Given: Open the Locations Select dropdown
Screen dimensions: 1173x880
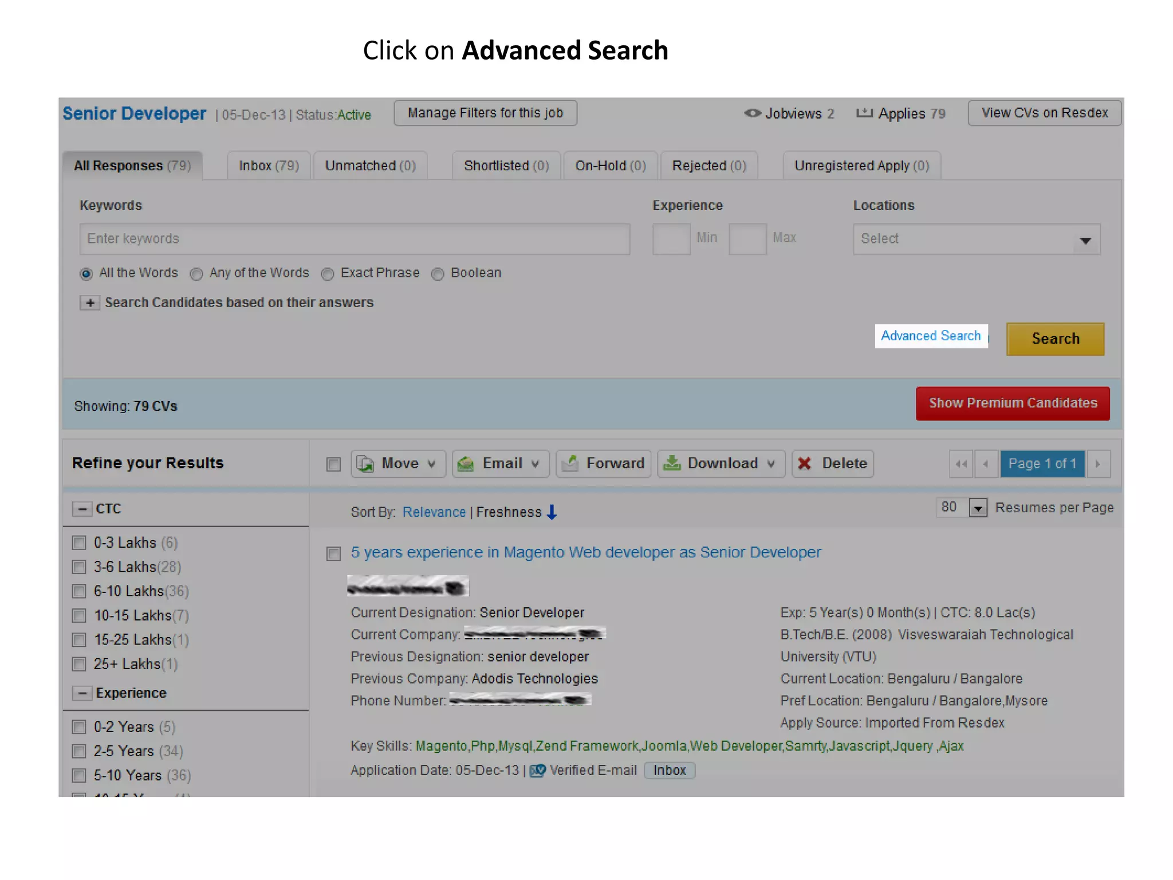Looking at the screenshot, I should pos(977,239).
